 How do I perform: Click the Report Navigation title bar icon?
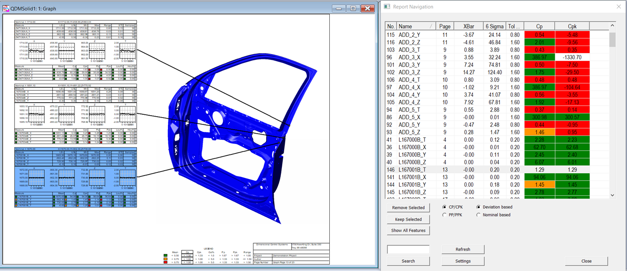click(386, 6)
